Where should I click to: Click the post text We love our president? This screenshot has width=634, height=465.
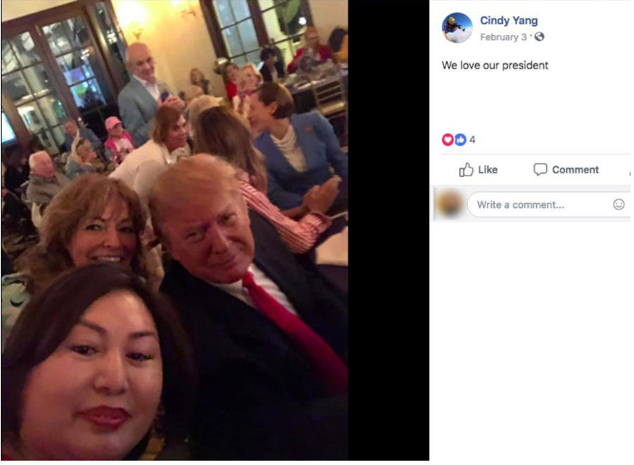[x=495, y=65]
